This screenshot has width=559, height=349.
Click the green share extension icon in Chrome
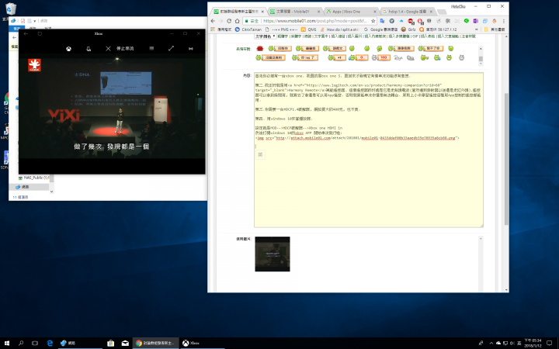[x=467, y=21]
